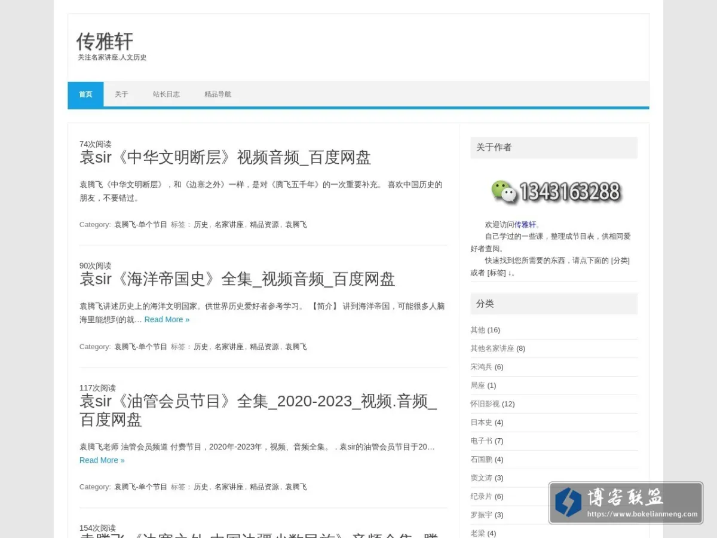Screen dimensions: 717x538
Task: Open post 袁sir《中华文明断层》视频音频_百度网盘
Action: coord(225,158)
